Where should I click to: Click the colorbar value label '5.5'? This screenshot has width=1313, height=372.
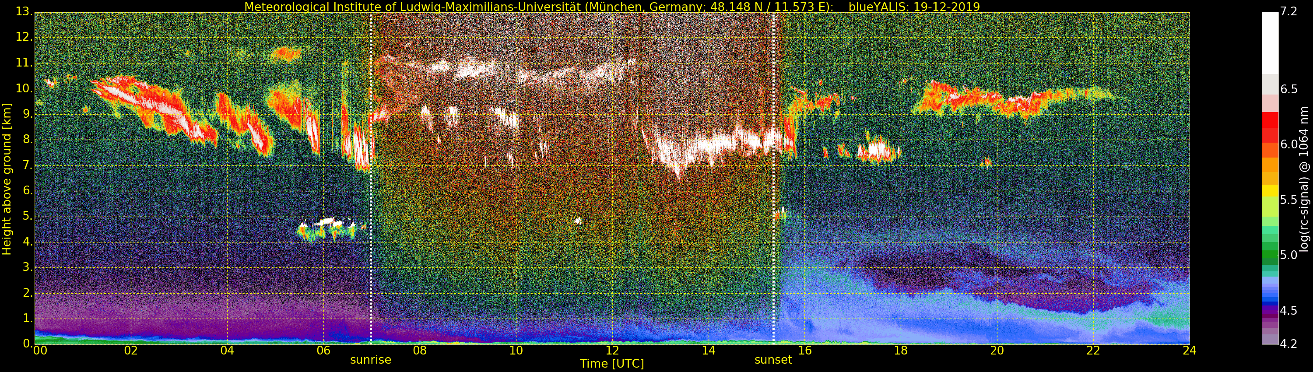[1288, 200]
